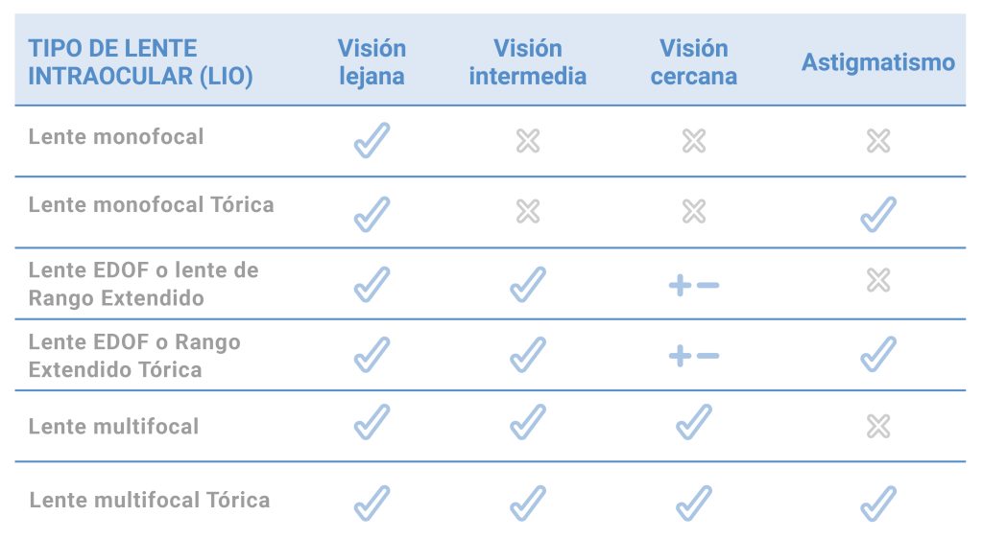Select the Visión cercana column header
The image size is (983, 539).
[x=693, y=62]
